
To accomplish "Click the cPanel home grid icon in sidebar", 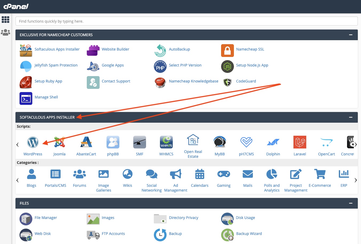I will pyautogui.click(x=6, y=19).
